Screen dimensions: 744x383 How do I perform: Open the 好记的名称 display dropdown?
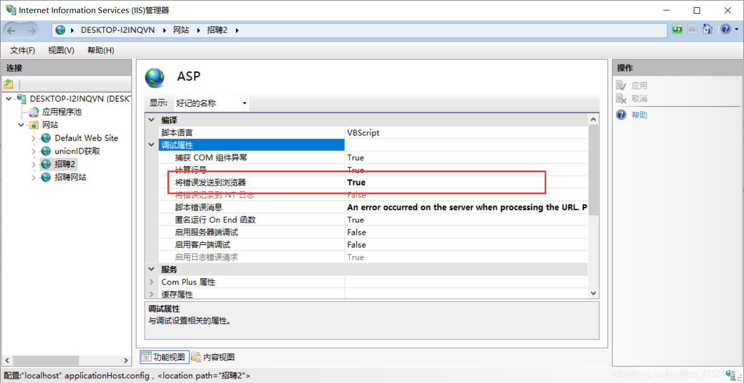pos(244,103)
